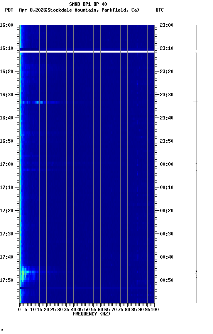Click the 23:30 UTC time label

pyautogui.click(x=167, y=95)
